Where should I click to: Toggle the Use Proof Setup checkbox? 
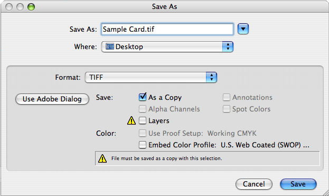pos(143,133)
